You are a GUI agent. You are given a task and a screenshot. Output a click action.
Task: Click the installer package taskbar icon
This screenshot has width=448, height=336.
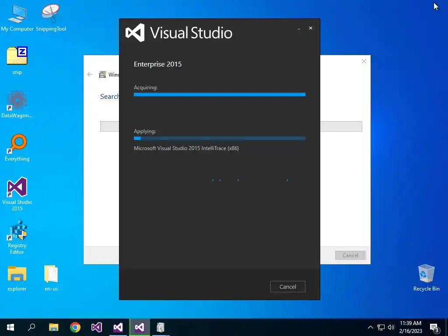(x=161, y=327)
